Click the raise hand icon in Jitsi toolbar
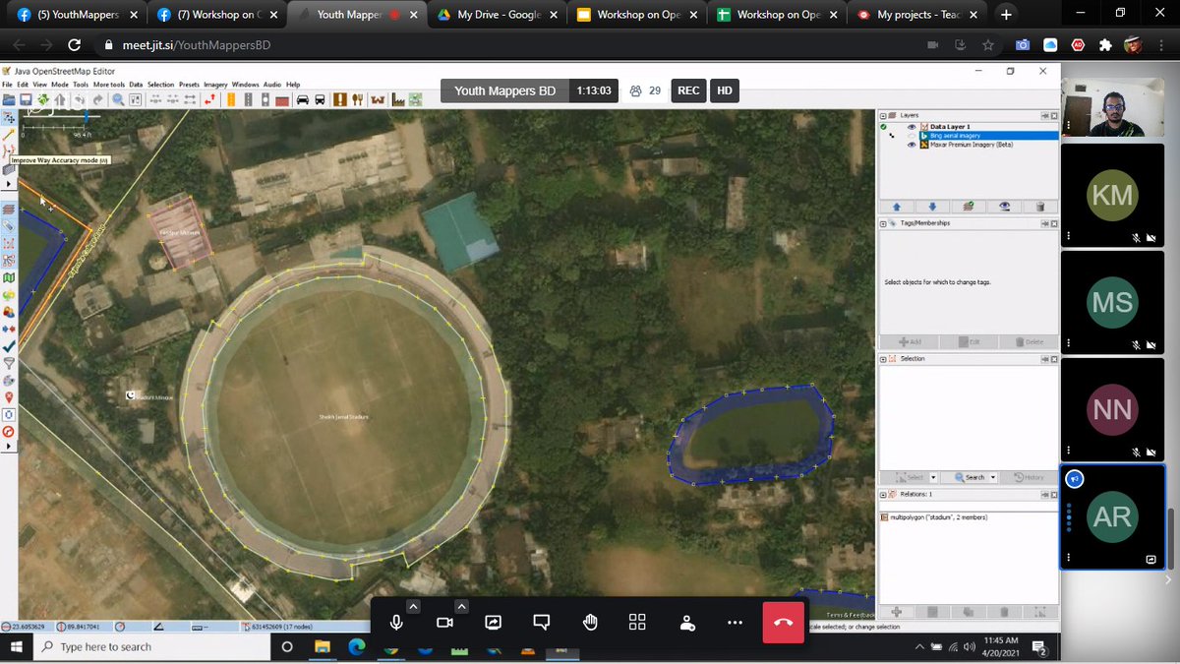Viewport: 1180px width, 664px height. click(590, 622)
